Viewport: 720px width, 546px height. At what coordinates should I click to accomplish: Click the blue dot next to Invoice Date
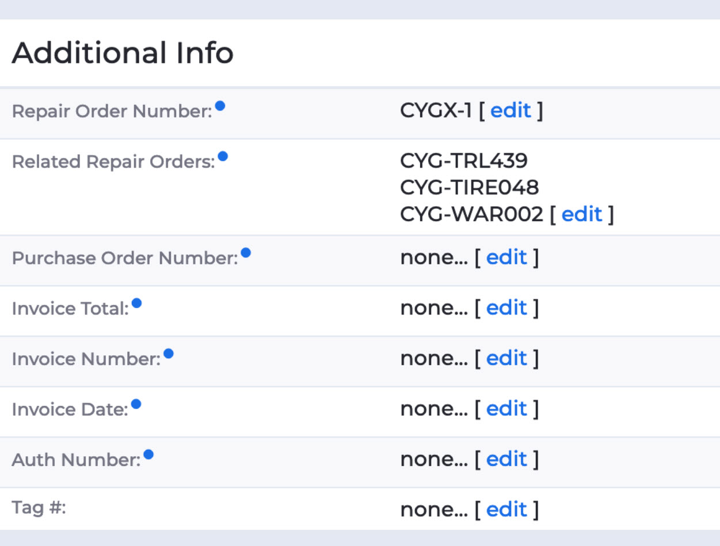coord(136,404)
